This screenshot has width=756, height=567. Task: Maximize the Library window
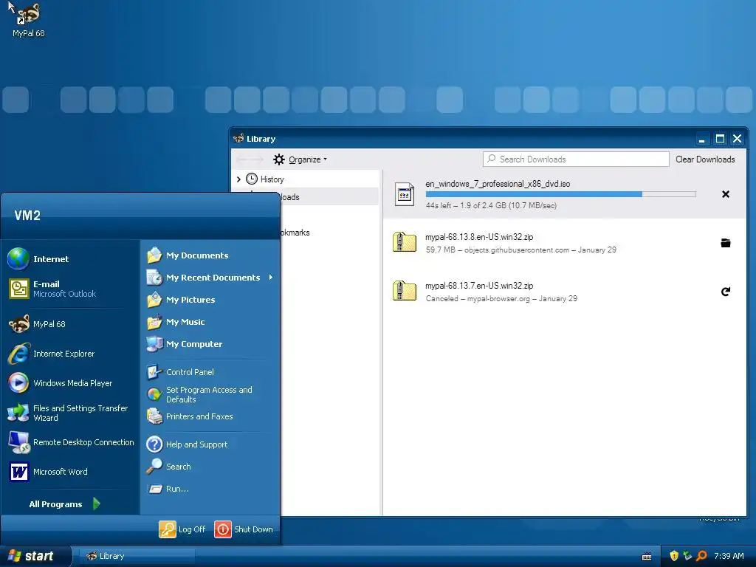click(x=720, y=139)
